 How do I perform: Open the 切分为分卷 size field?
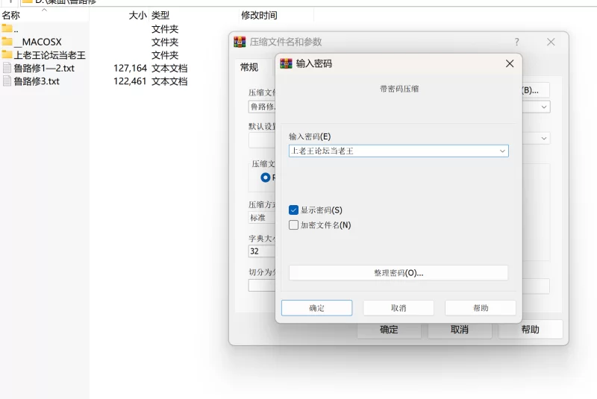262,285
